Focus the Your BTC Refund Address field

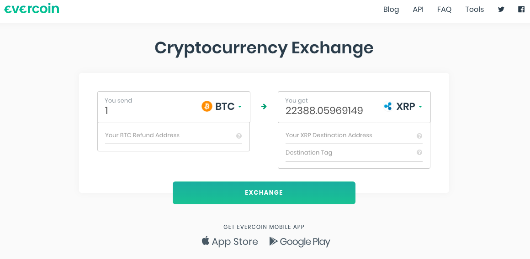[169, 135]
